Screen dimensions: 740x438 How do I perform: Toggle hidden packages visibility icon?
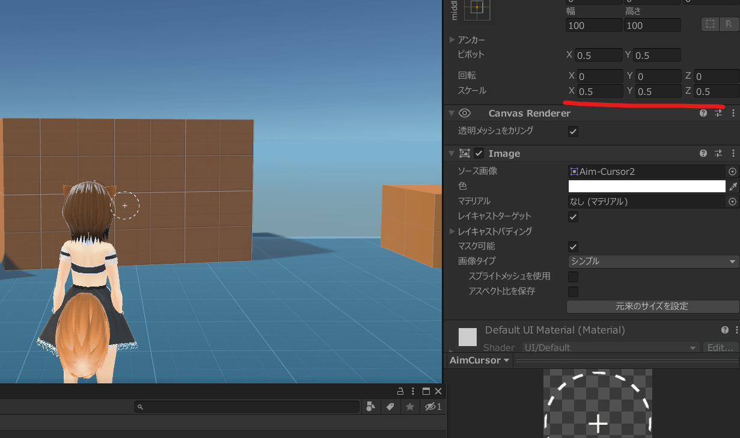coord(433,407)
